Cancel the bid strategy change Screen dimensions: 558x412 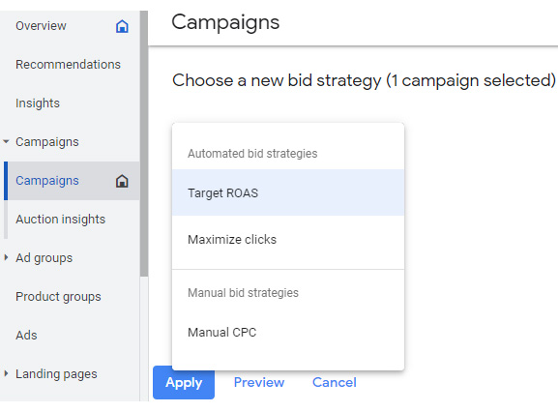click(x=335, y=382)
